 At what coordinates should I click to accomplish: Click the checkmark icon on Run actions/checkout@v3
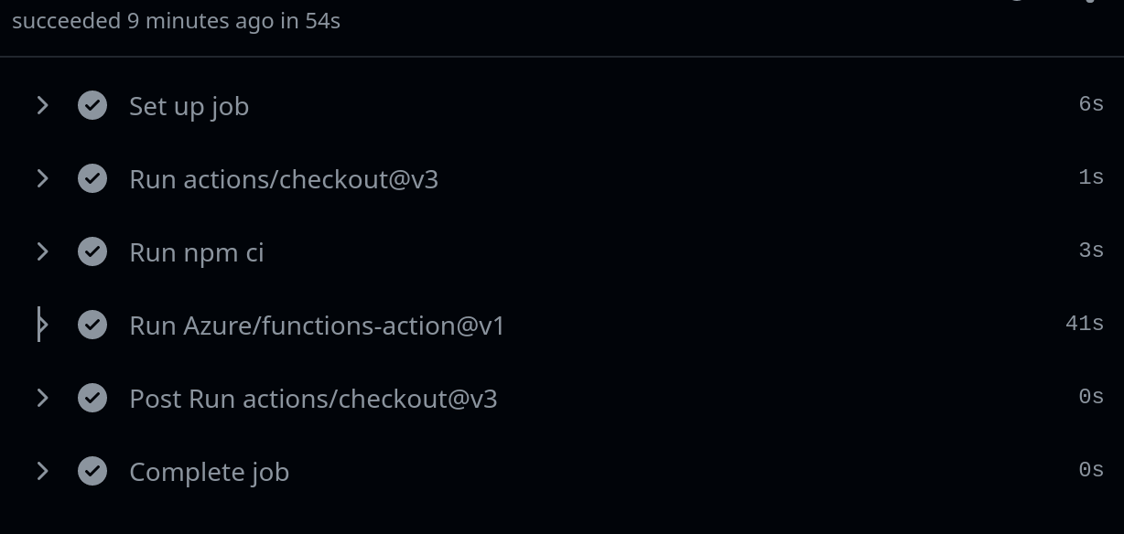point(92,178)
